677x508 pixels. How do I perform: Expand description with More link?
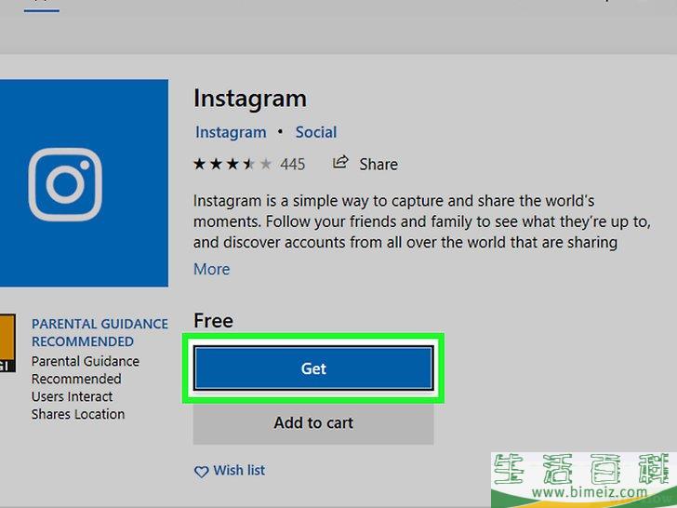(212, 269)
